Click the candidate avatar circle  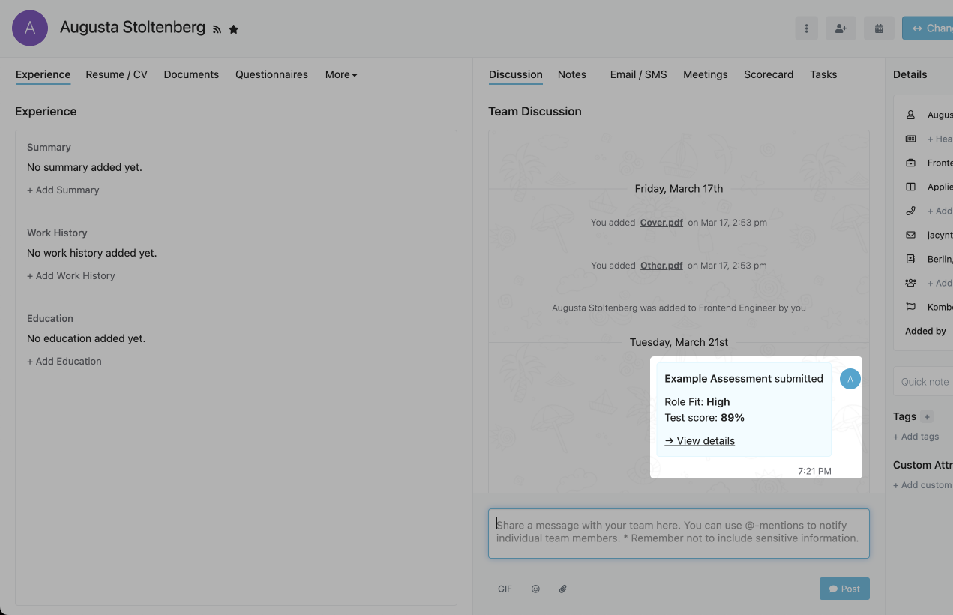pyautogui.click(x=30, y=28)
